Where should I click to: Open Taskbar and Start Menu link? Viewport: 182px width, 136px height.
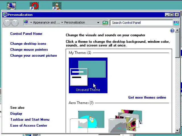tap(30, 120)
